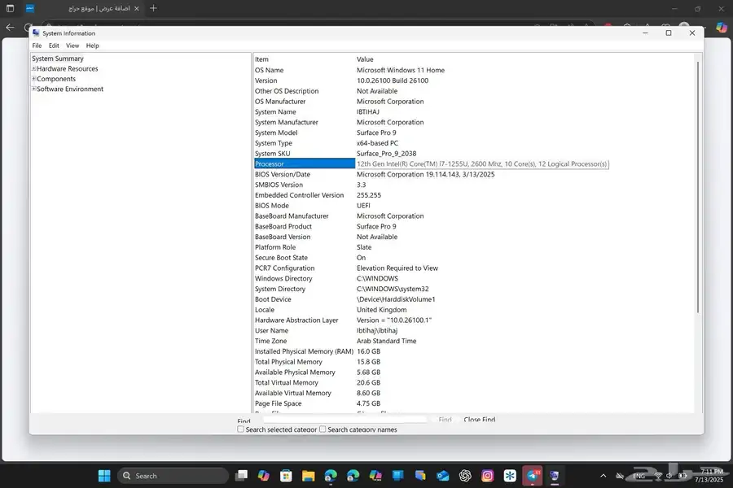The image size is (733, 488).
Task: Show hidden system tray icons
Action: 603,476
